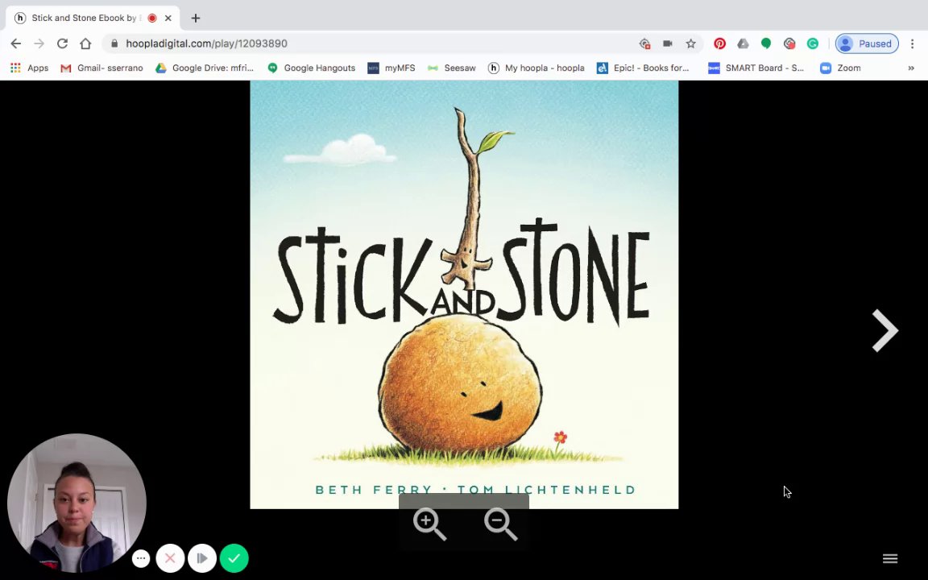Open the My hoopla bookmark
The height and width of the screenshot is (580, 928).
coord(536,68)
